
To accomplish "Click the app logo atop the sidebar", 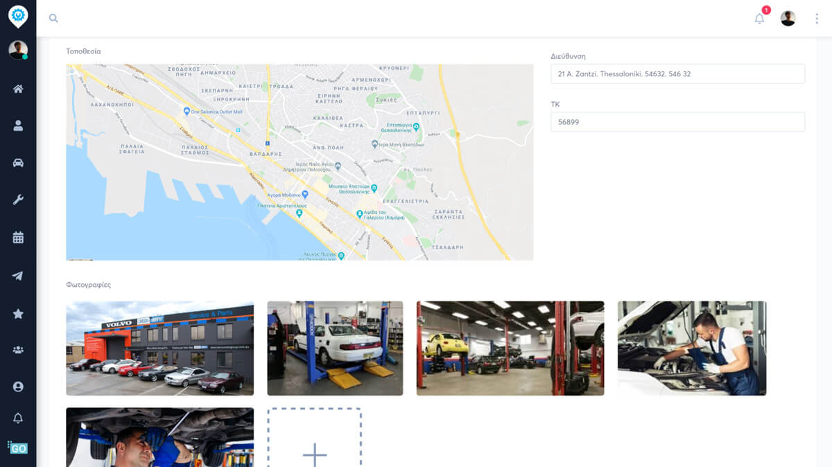I will (x=19, y=15).
